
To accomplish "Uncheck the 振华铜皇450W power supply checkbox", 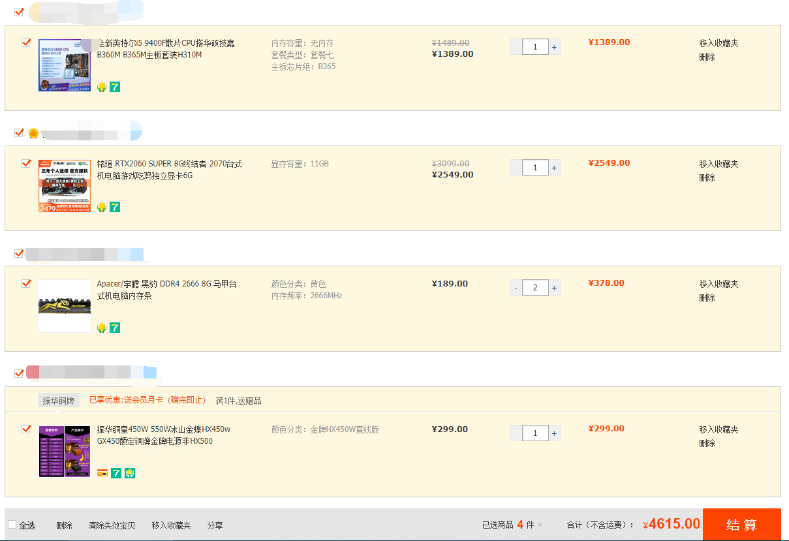I will click(26, 429).
